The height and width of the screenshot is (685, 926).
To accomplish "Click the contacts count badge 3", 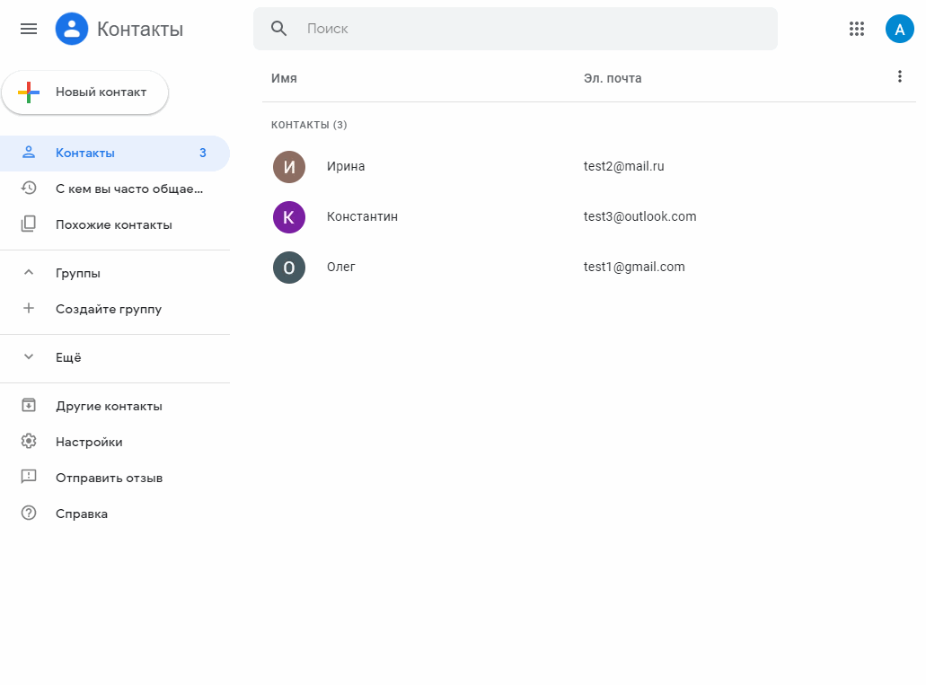I will [x=203, y=153].
